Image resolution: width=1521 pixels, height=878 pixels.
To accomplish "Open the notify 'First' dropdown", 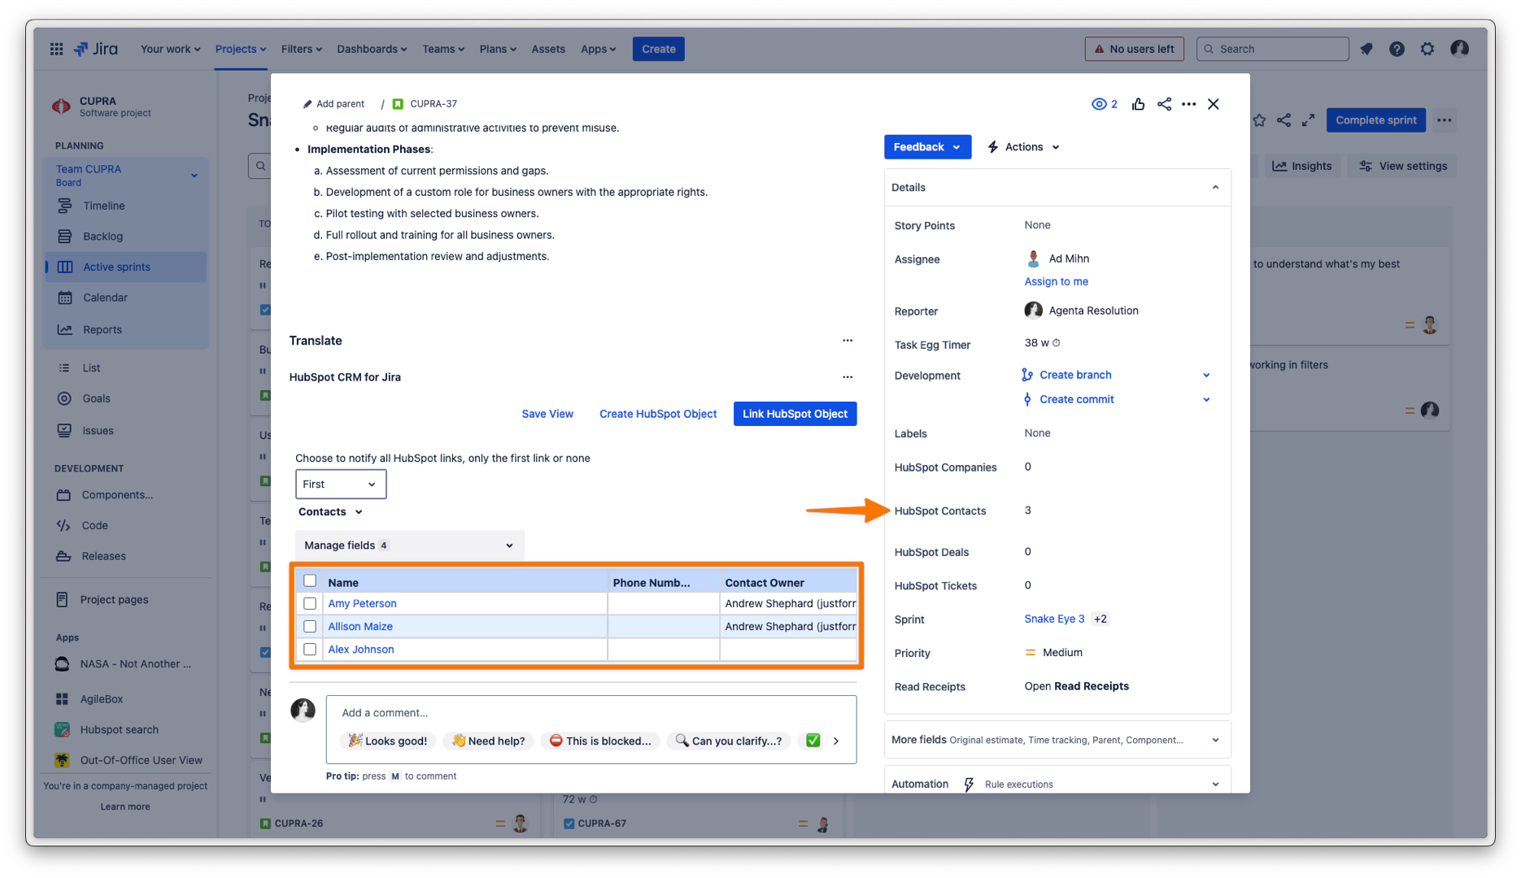I will 340,484.
